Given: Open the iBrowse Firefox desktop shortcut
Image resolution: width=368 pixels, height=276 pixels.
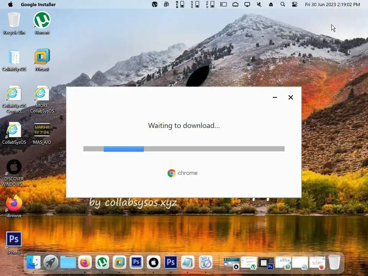Looking at the screenshot, I should point(14,206).
